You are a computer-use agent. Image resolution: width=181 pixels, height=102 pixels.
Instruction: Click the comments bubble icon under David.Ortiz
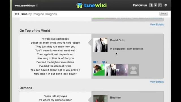95,62
